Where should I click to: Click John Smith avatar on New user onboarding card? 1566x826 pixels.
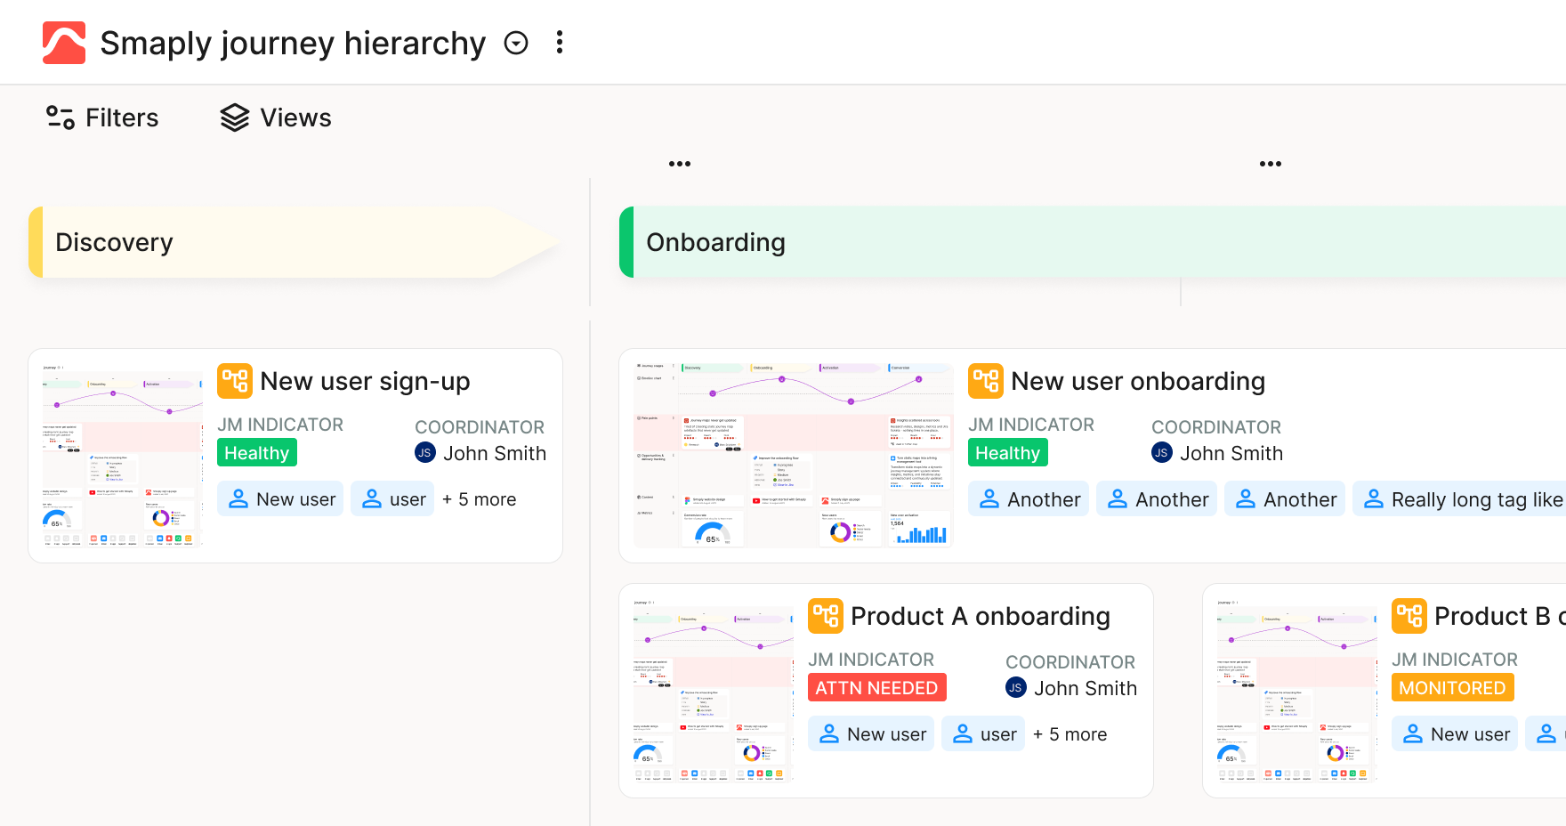pyautogui.click(x=1162, y=453)
